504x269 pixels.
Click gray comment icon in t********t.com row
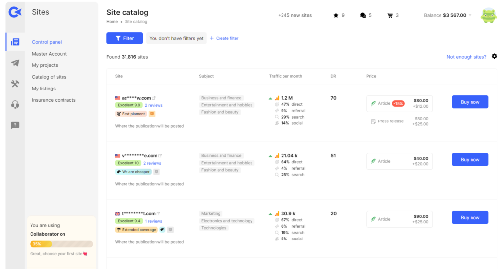(171, 230)
